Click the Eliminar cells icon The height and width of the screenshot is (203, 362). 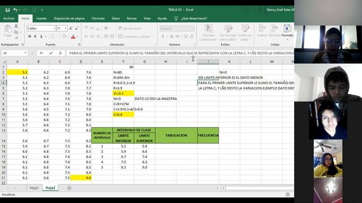(x=274, y=32)
